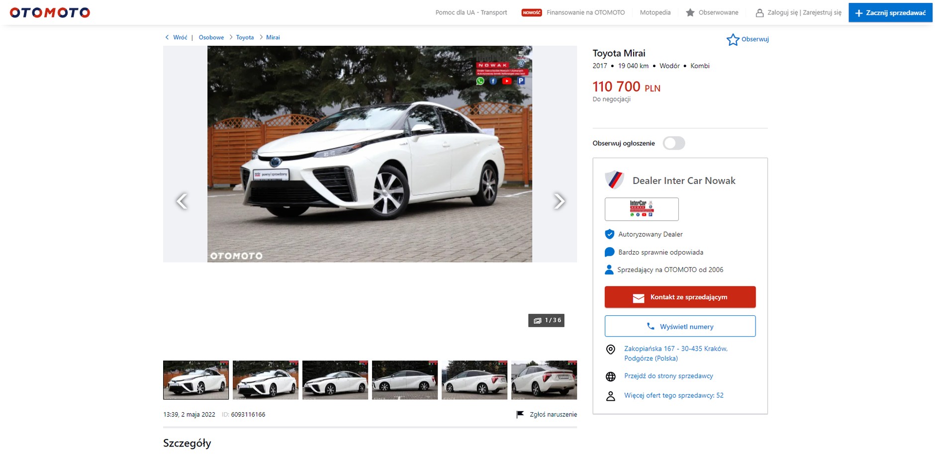Click the flag icon to report
935x456 pixels.
[520, 414]
